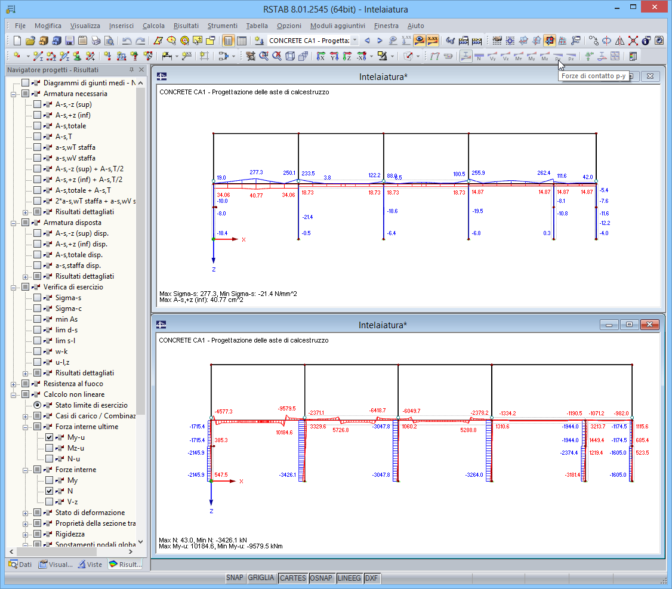Toggle the show results eye icon
672x589 pixels.
pyautogui.click(x=420, y=41)
